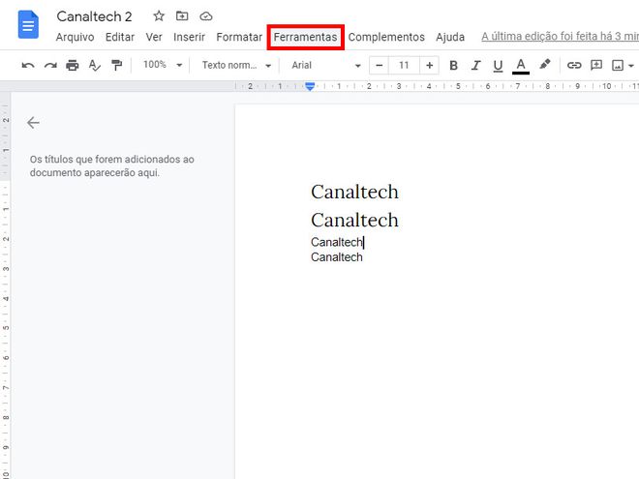Toggle bold formatting
The image size is (639, 479).
453,65
